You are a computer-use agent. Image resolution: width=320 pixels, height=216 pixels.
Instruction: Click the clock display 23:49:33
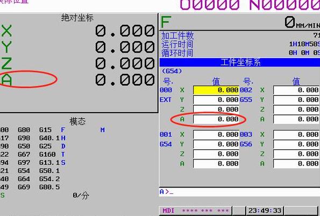pyautogui.click(x=265, y=211)
